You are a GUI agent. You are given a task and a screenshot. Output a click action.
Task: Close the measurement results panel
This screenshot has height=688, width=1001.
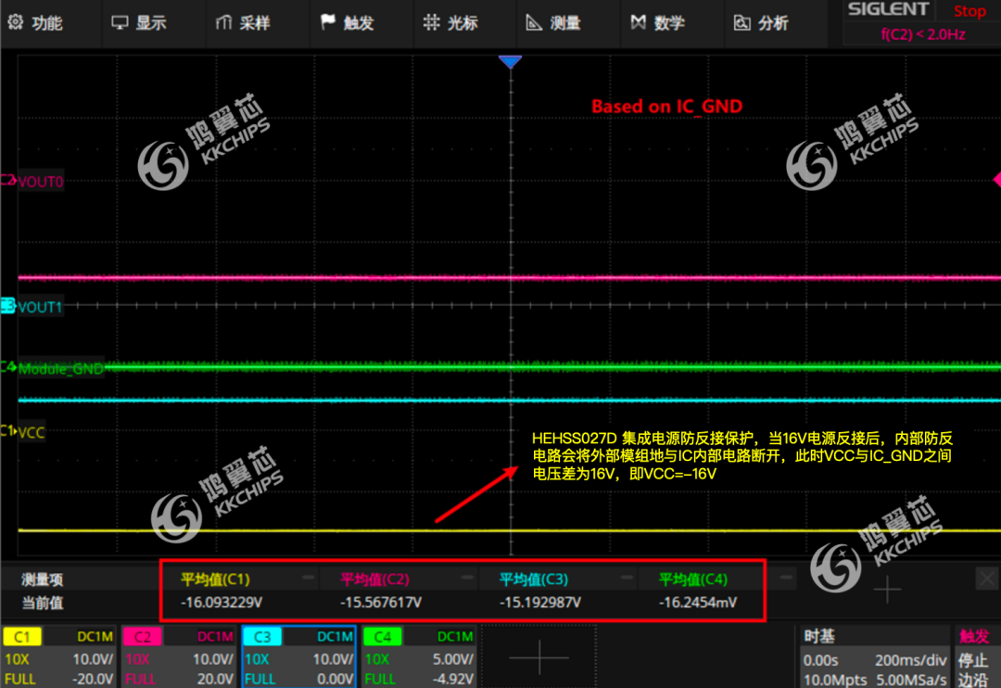coord(987,580)
